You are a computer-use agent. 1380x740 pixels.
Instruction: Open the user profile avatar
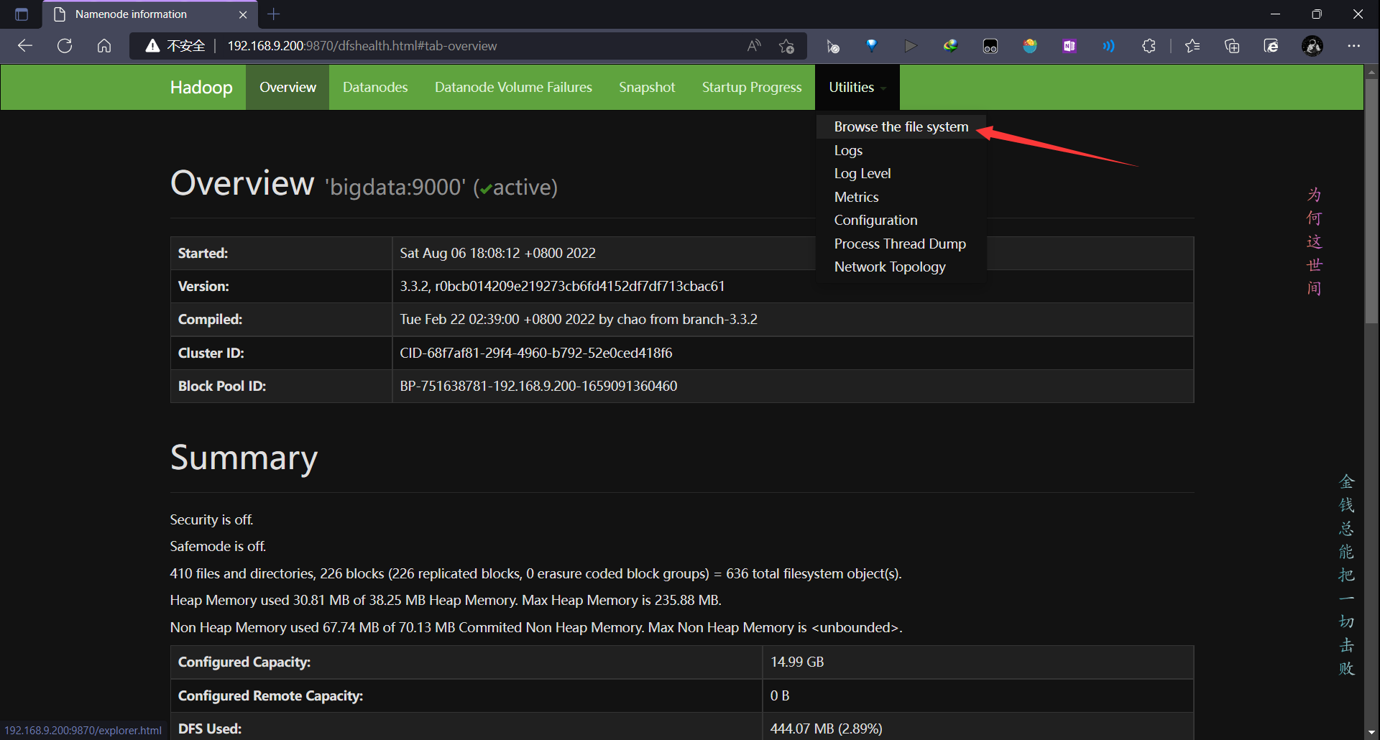click(x=1312, y=46)
